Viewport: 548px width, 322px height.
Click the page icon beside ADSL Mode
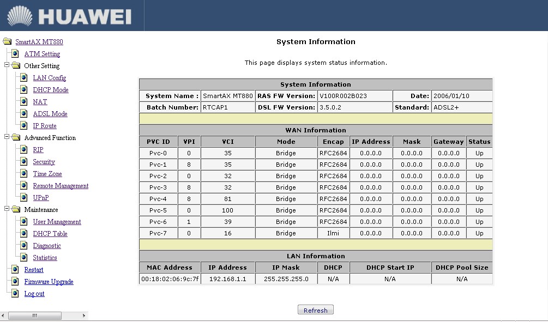pos(24,113)
